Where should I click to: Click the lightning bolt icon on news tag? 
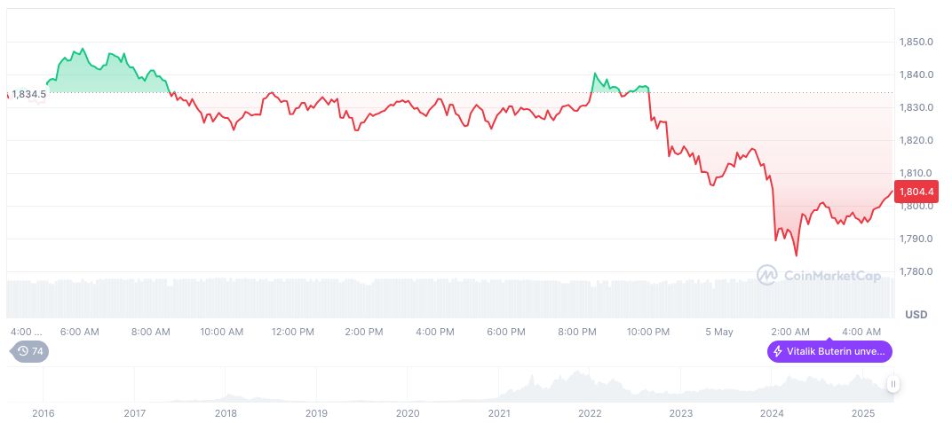pyautogui.click(x=778, y=351)
